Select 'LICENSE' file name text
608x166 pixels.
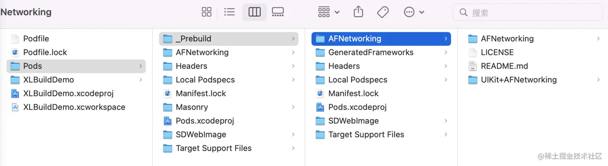coord(497,52)
